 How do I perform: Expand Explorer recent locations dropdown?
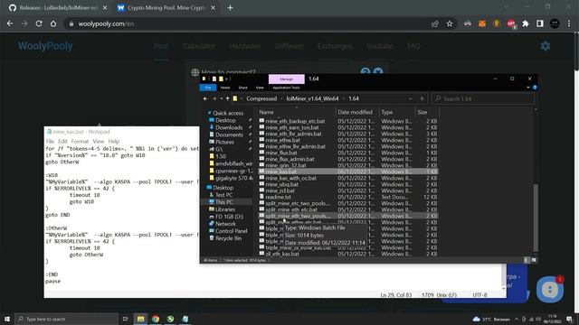coord(221,98)
